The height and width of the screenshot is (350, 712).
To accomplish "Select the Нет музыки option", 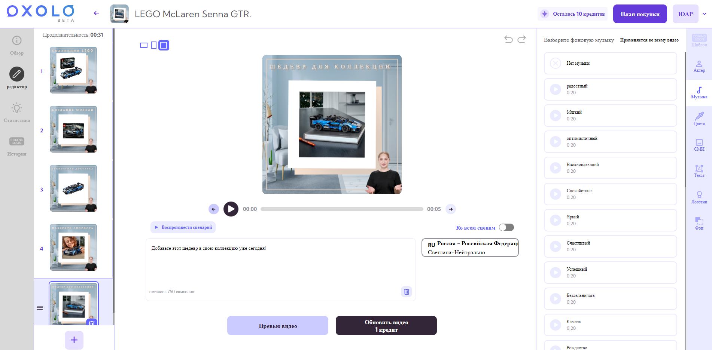I will [x=610, y=63].
